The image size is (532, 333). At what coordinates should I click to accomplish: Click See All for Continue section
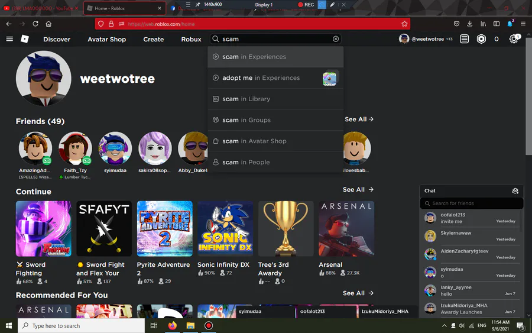(x=358, y=189)
